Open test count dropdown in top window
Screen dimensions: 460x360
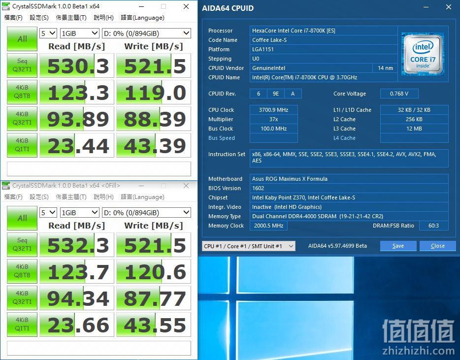(48, 33)
